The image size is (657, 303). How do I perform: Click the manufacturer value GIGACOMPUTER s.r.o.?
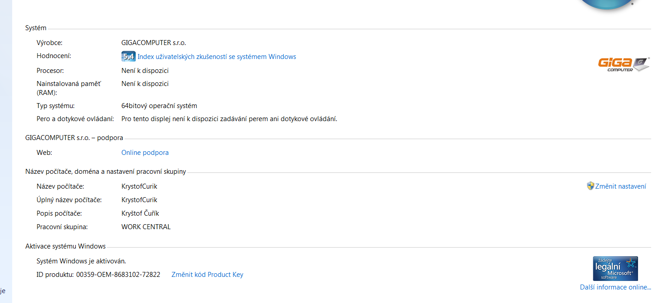pos(153,43)
